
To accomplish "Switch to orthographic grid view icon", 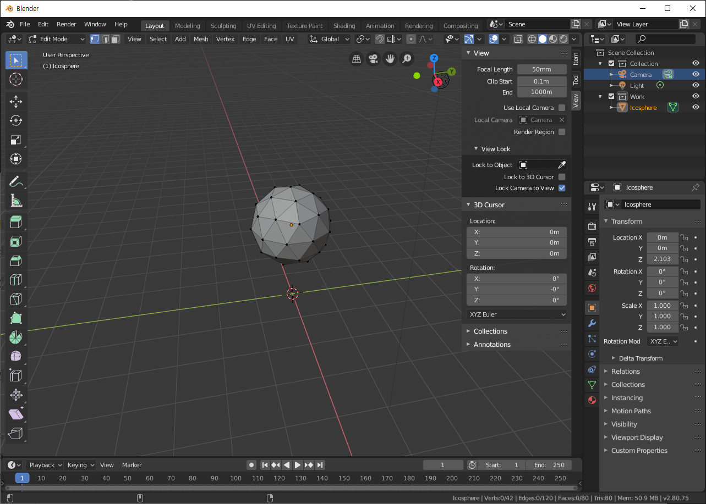I will tap(356, 58).
